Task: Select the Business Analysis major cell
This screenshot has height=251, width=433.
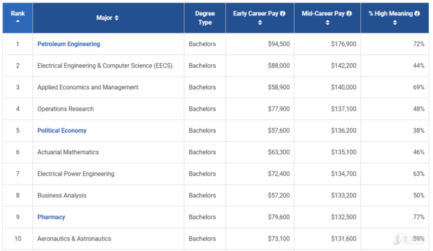Action: (62, 196)
